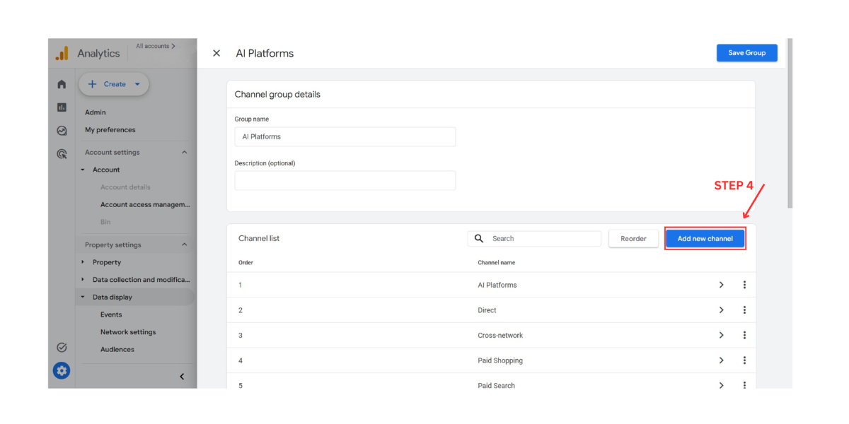The image size is (849, 424).
Task: Open My preferences
Action: 110,130
